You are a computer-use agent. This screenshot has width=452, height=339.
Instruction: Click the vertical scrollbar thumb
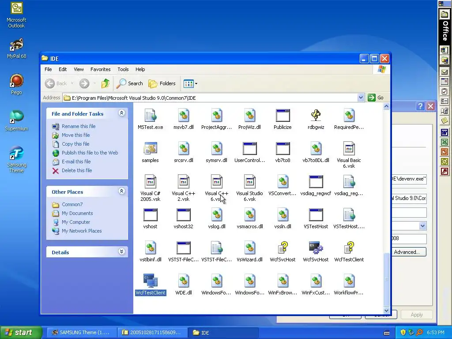[386, 279]
